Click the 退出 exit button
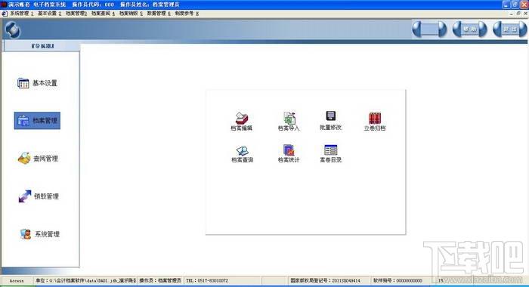Screen dimensions: 529x287 pyautogui.click(x=510, y=29)
